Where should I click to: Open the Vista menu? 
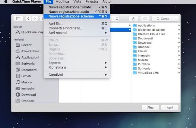click(x=77, y=2)
